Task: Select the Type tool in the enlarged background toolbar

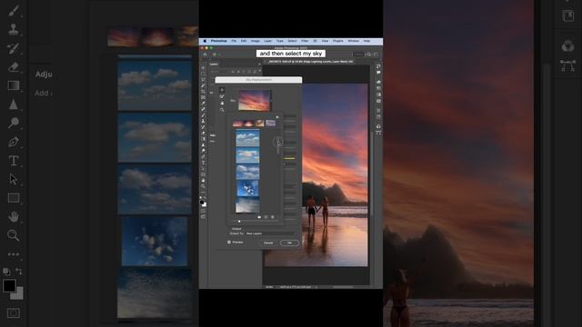Action: coord(14,161)
